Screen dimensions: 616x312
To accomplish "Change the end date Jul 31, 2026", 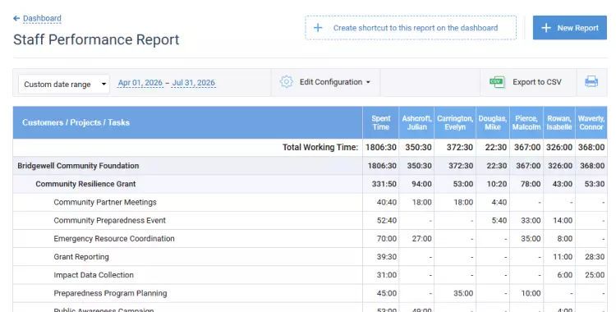I will (x=193, y=83).
